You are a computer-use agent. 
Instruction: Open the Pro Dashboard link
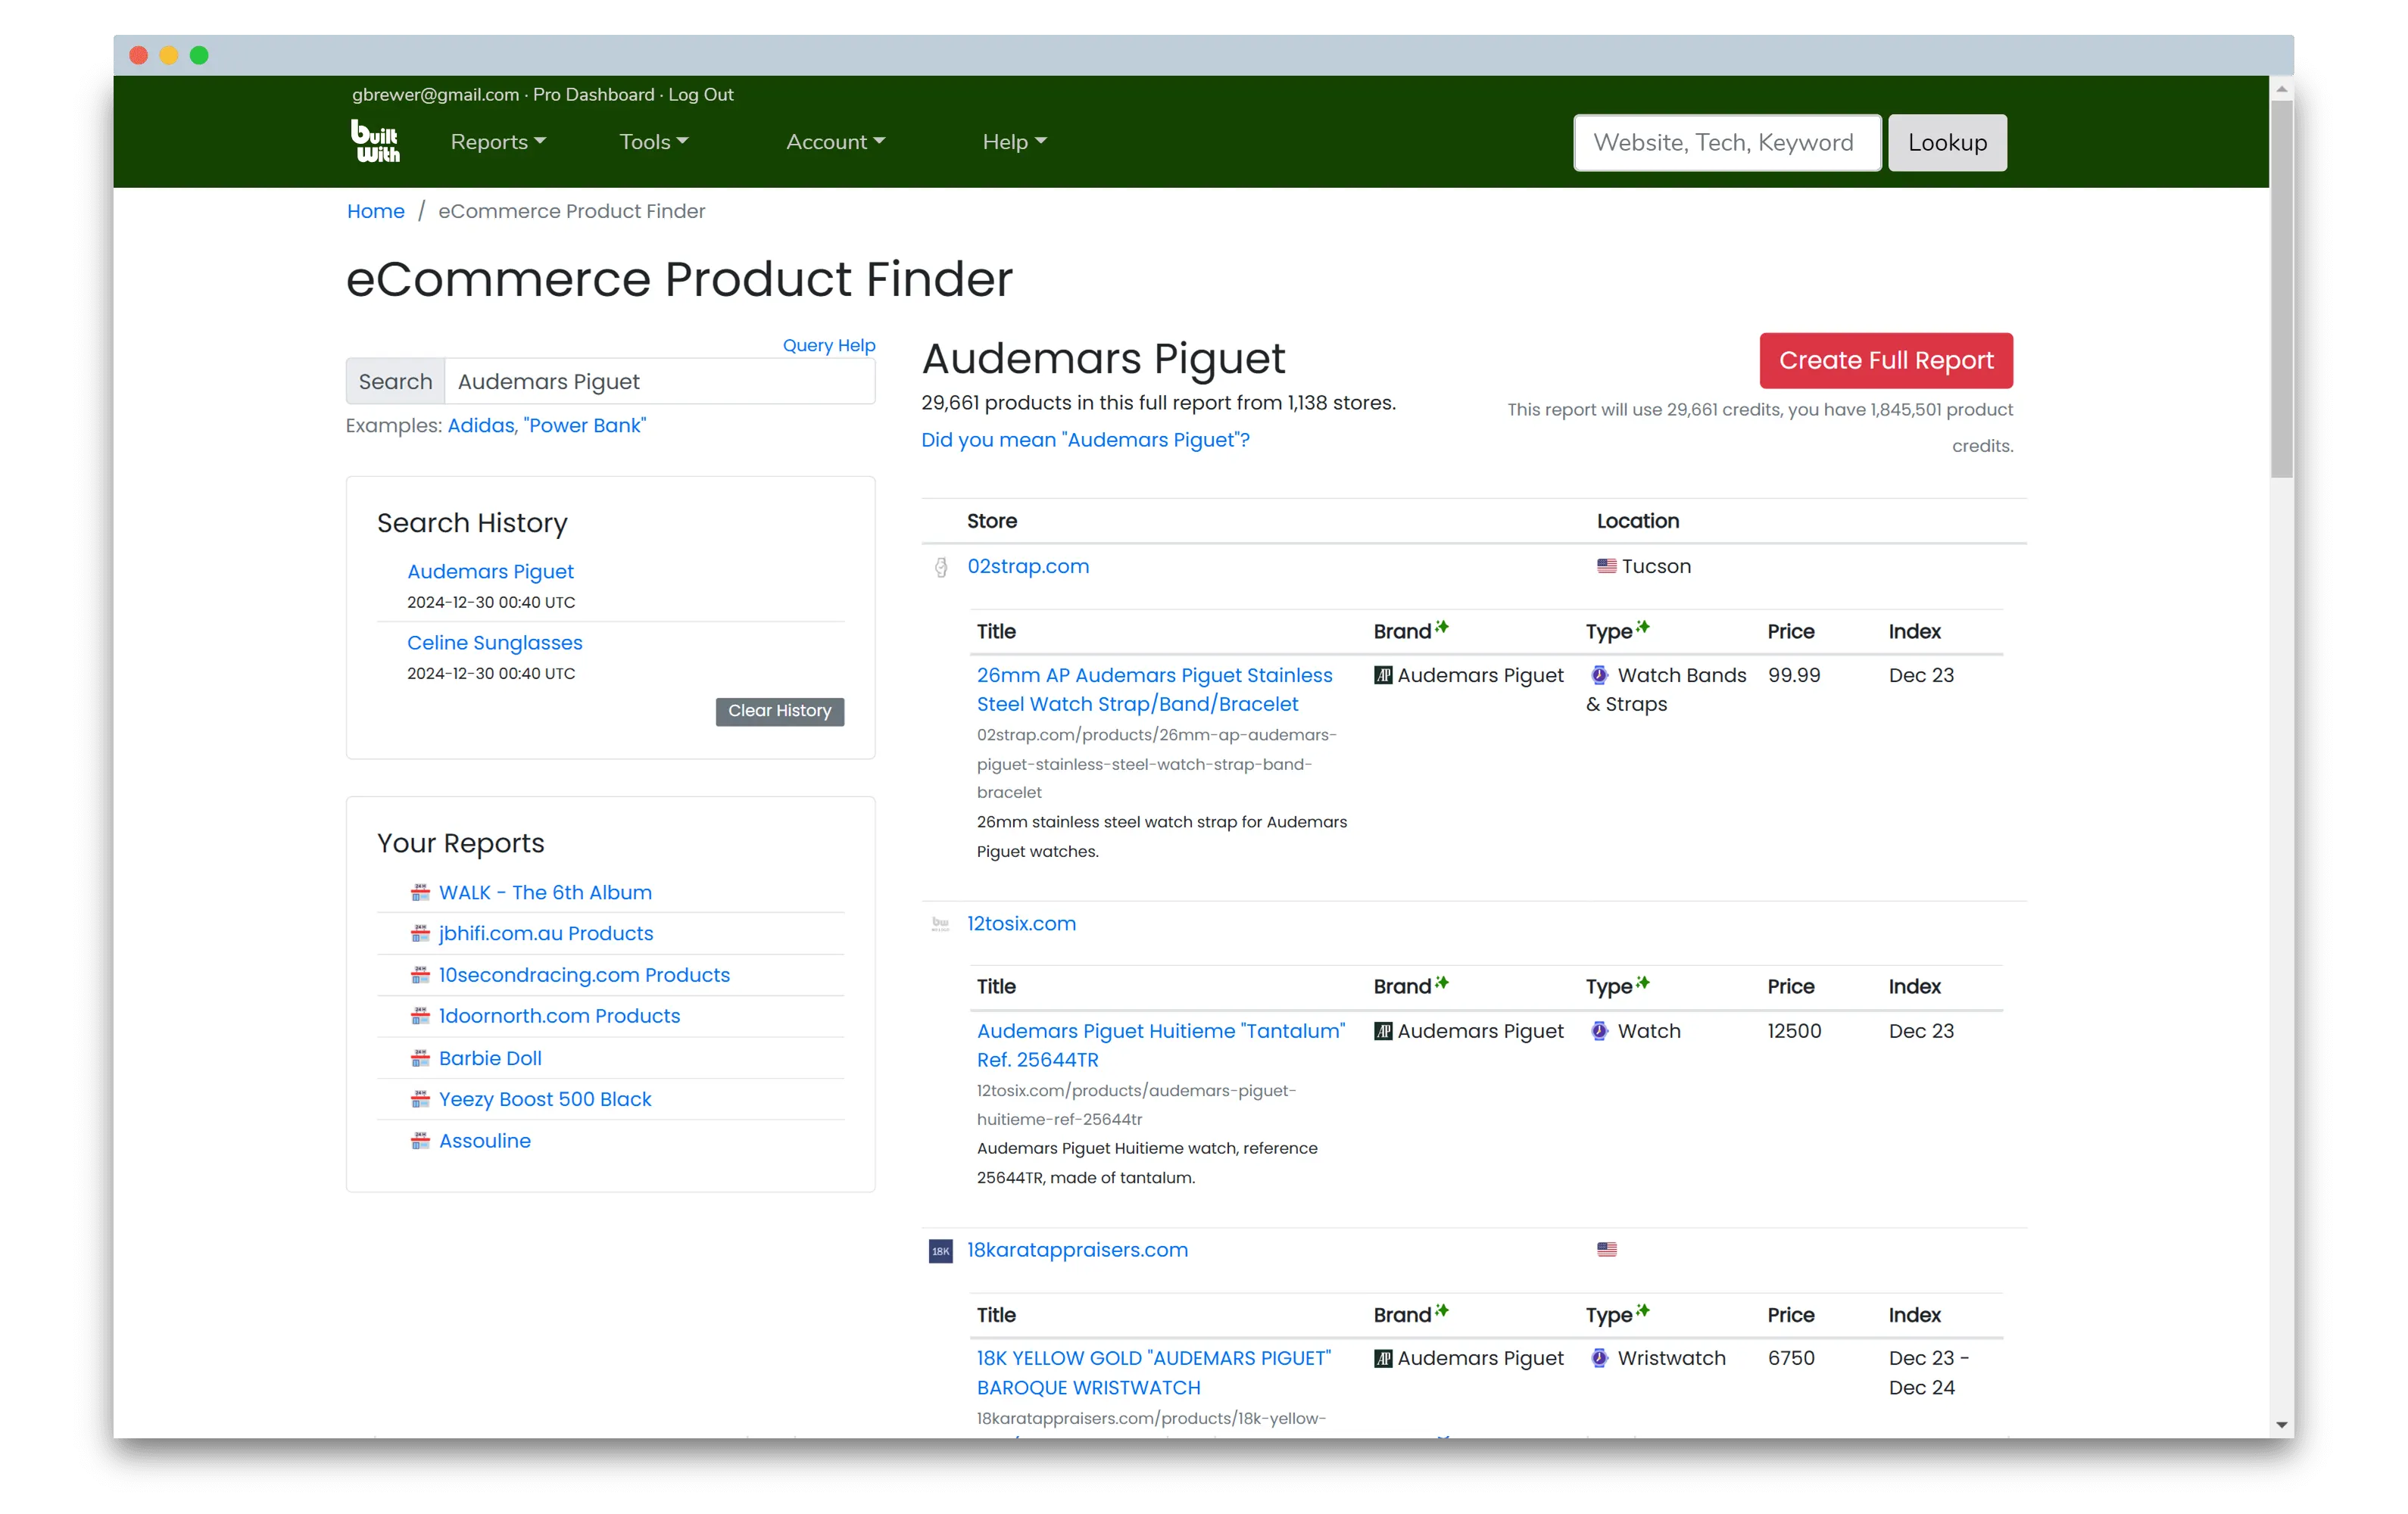[593, 94]
